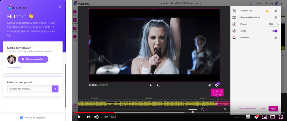Open Help from the sidebar
Viewport: 287px width, 121px height.
click(x=75, y=38)
